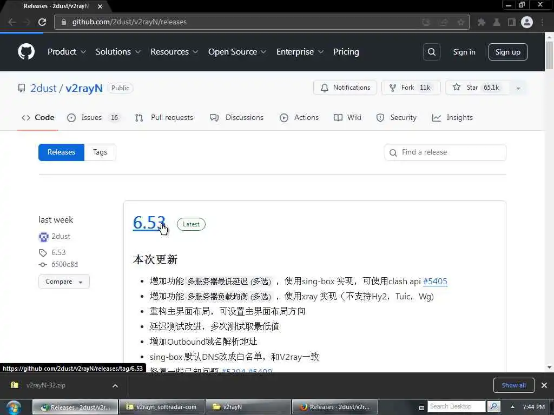The image size is (554, 415).
Task: Expand the Solutions menu
Action: [118, 52]
